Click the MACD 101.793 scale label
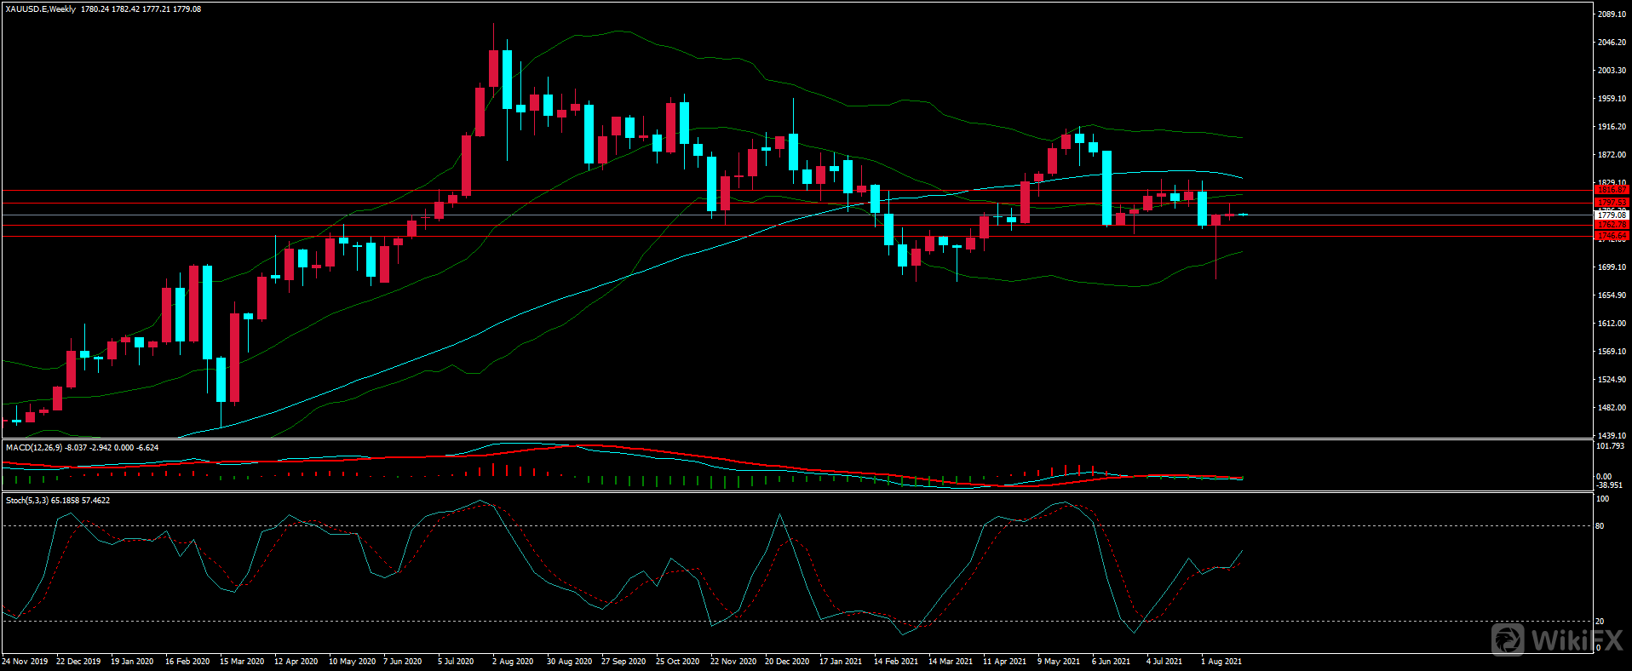Image resolution: width=1632 pixels, height=671 pixels. [x=1610, y=446]
